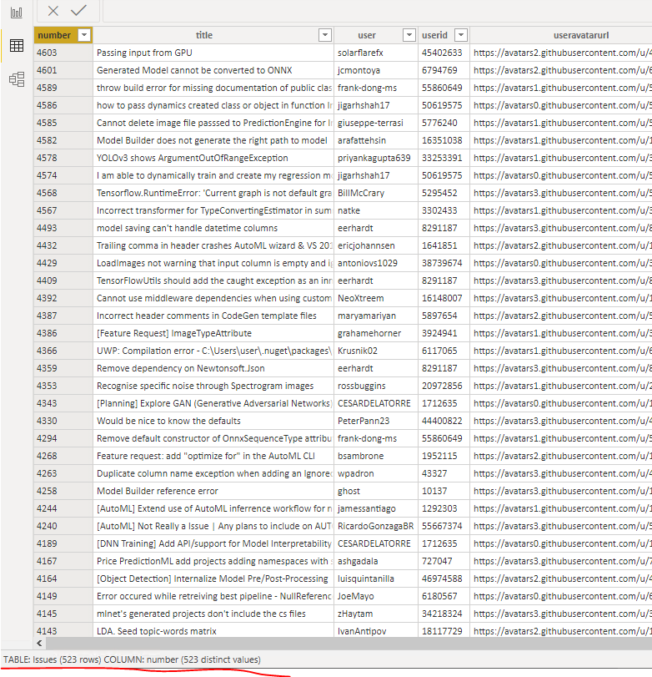Open the Model view icon

tap(17, 79)
